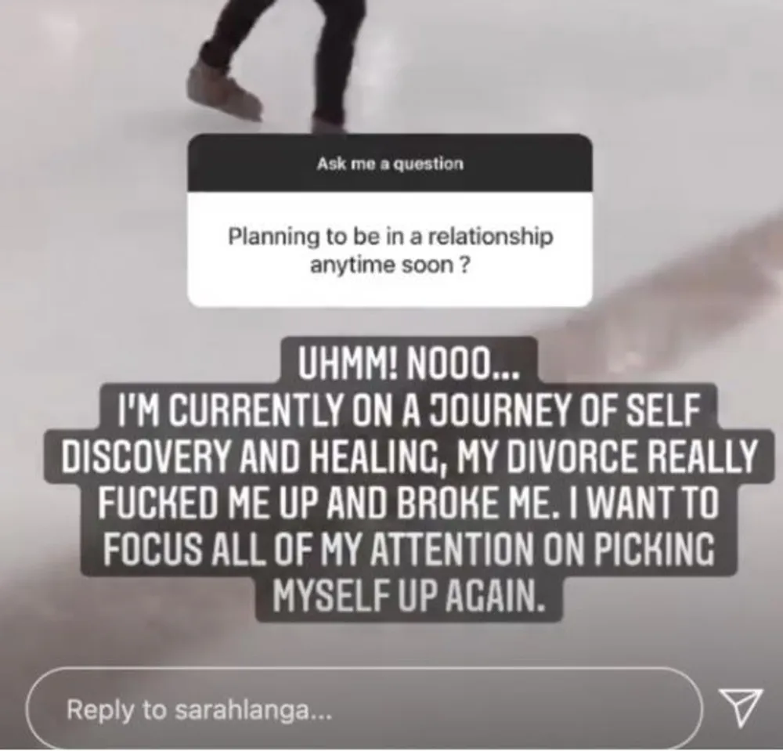Tap the word CURRENTLY in the caption

point(260,410)
